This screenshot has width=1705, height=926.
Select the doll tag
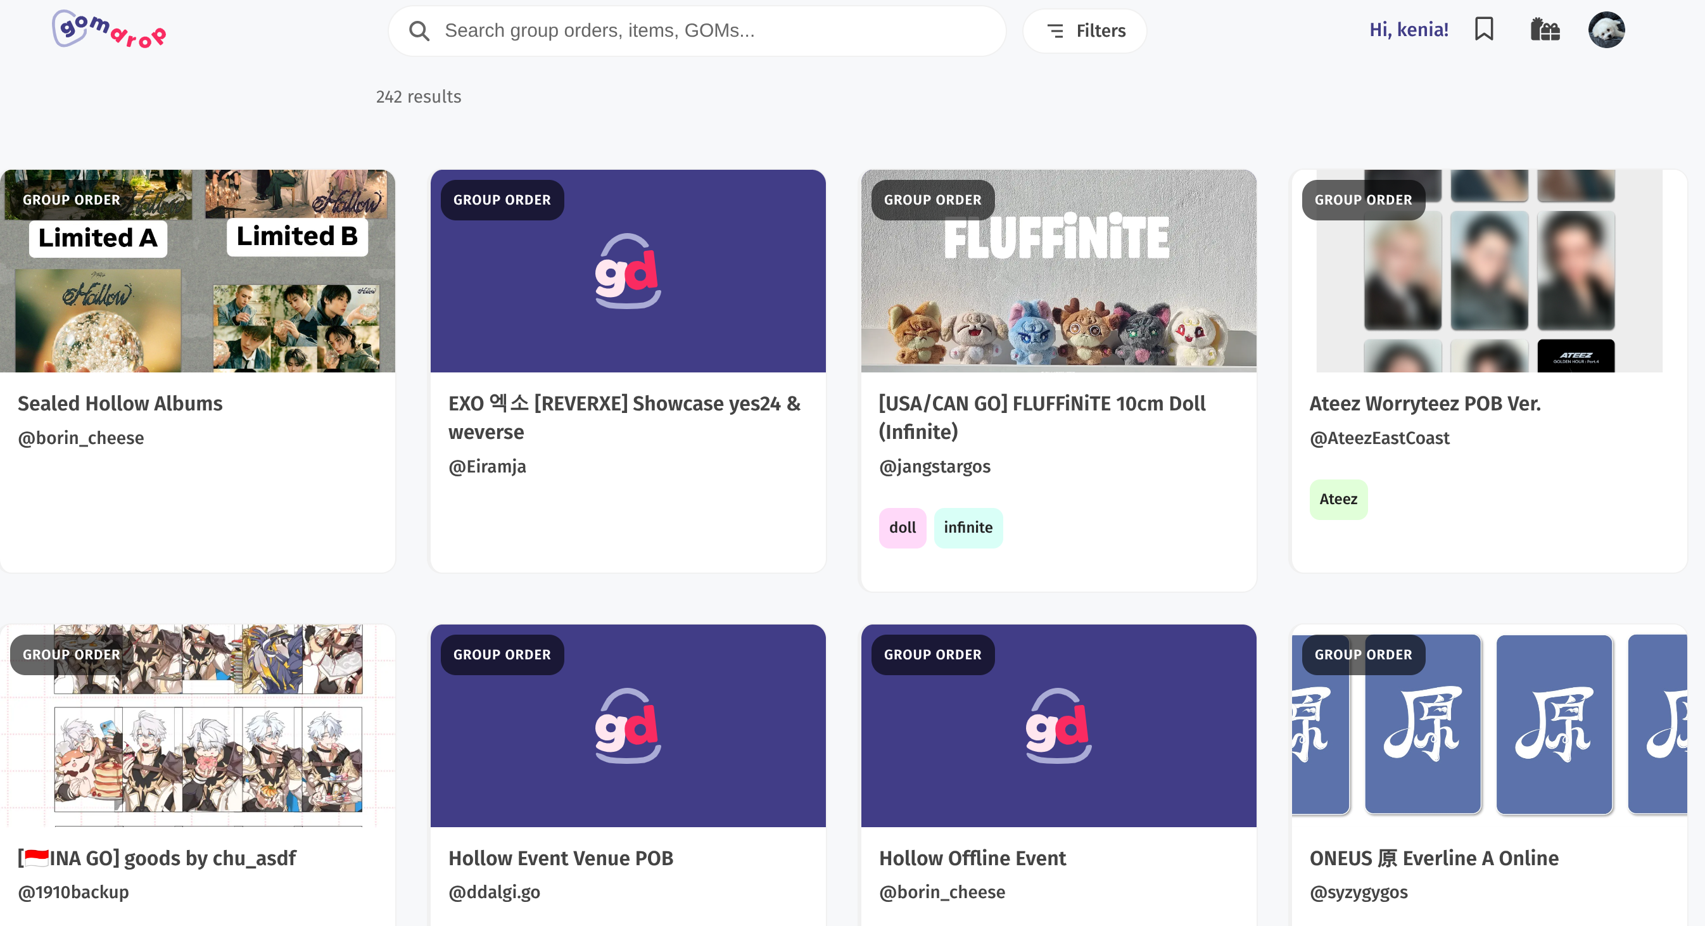[x=902, y=528]
